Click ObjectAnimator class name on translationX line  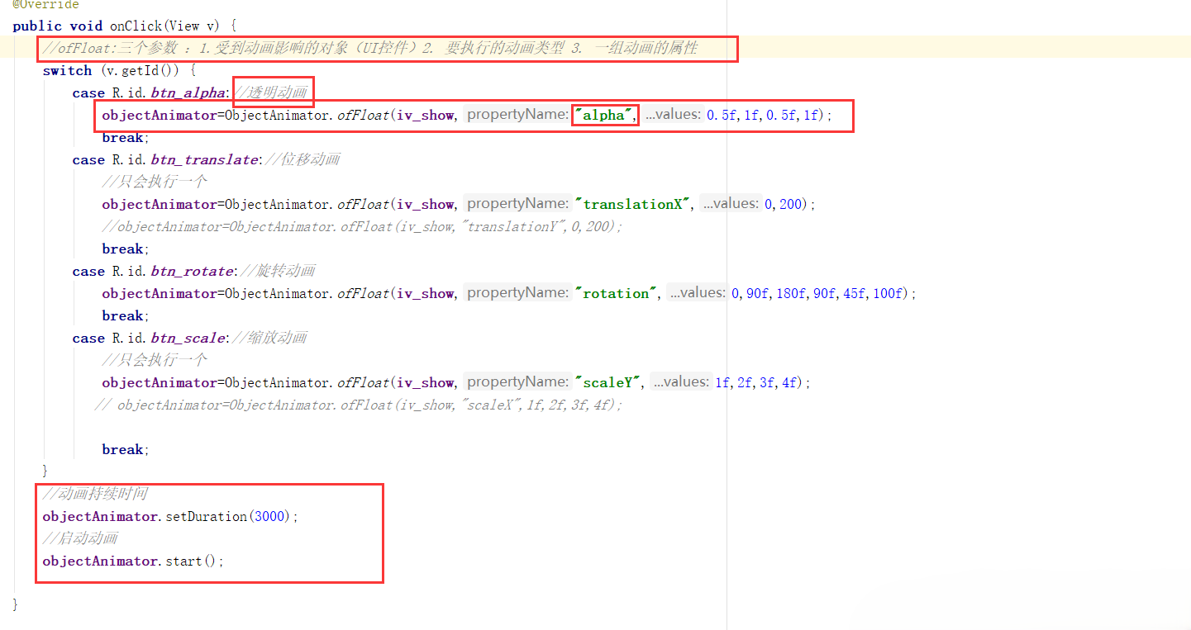277,204
